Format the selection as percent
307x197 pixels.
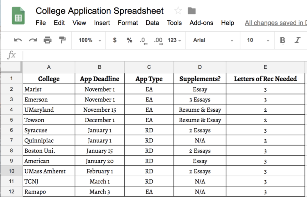tap(129, 40)
